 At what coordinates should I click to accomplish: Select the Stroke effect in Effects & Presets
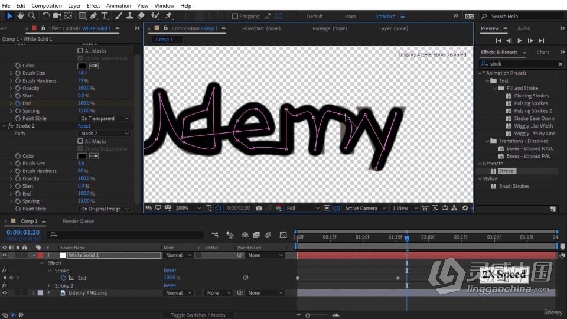506,171
